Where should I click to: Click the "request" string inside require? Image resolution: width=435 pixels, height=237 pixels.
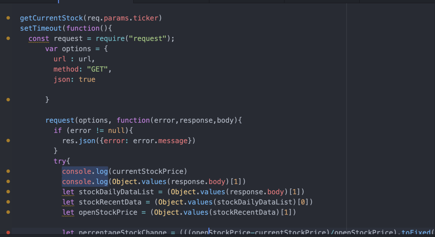(x=148, y=39)
